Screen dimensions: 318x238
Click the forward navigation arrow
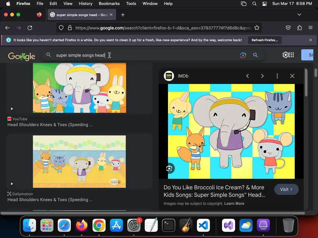(19, 28)
